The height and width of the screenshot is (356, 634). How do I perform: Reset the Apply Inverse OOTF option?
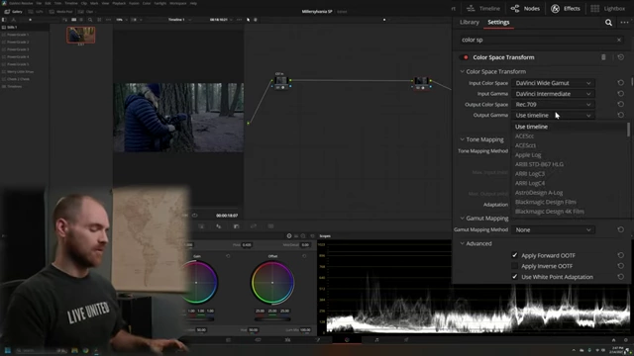pyautogui.click(x=621, y=266)
